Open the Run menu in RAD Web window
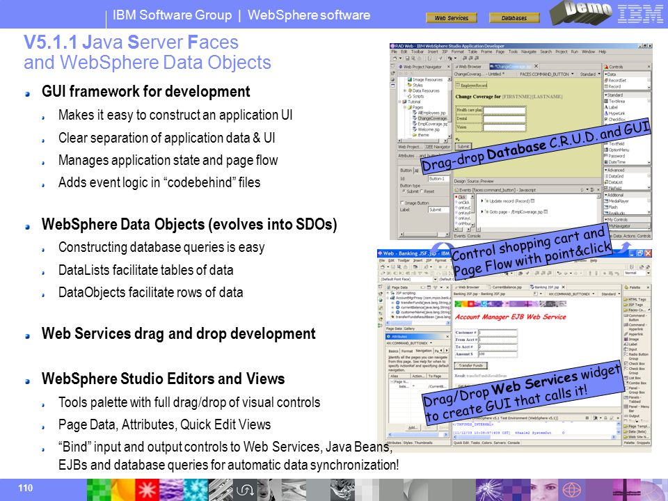Screen dimensions: 668x501 click(575, 52)
